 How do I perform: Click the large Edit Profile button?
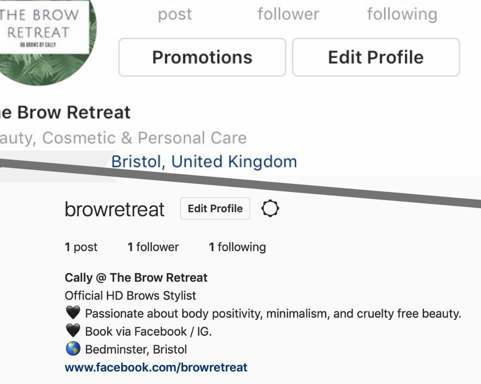376,57
